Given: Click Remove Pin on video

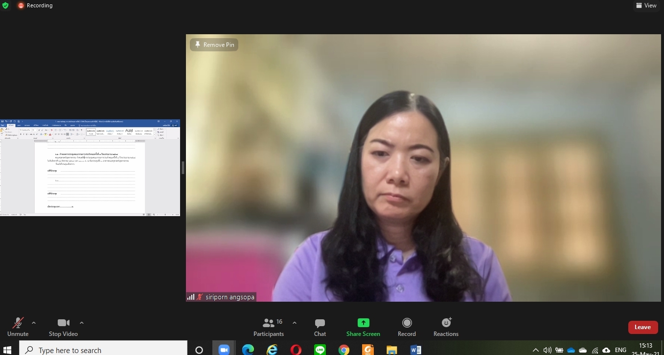Looking at the screenshot, I should [214, 44].
